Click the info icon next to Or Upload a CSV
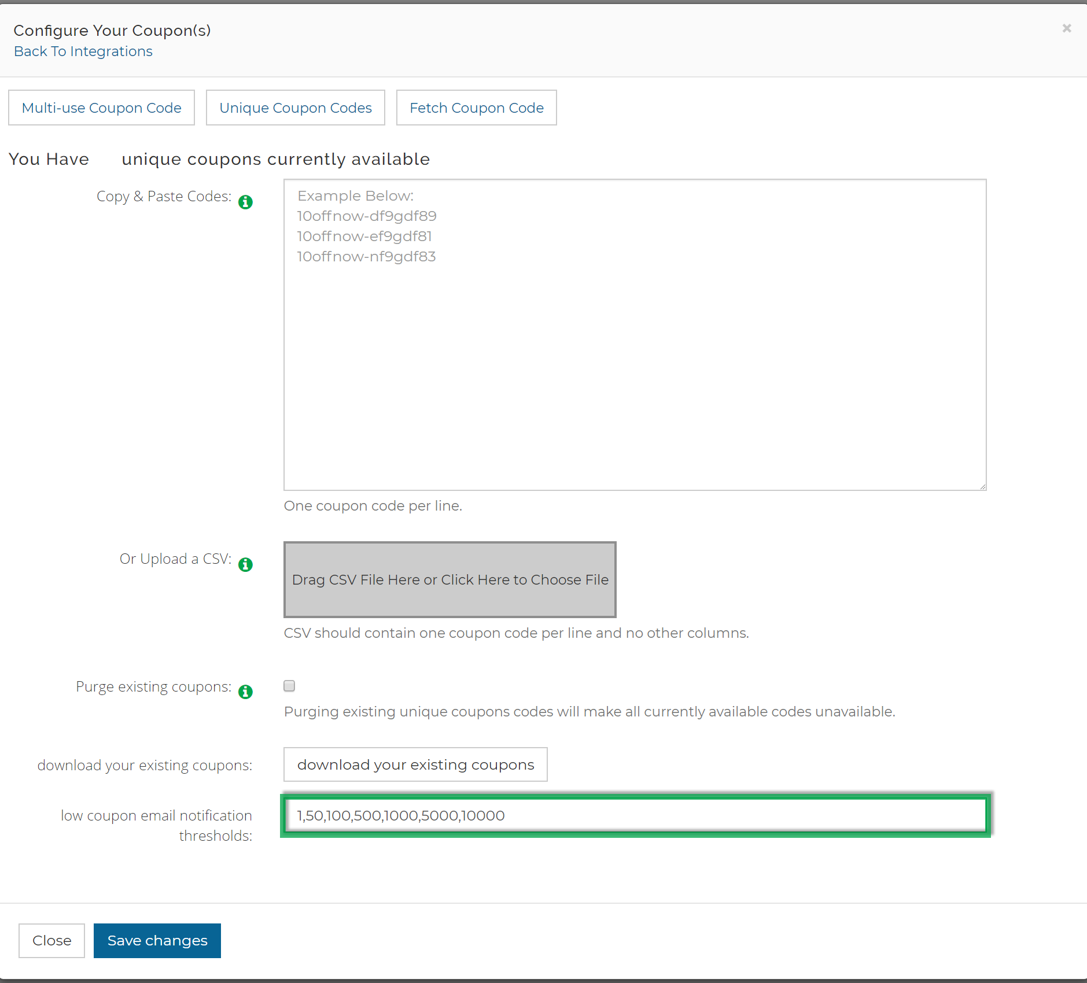The height and width of the screenshot is (983, 1087). tap(245, 564)
